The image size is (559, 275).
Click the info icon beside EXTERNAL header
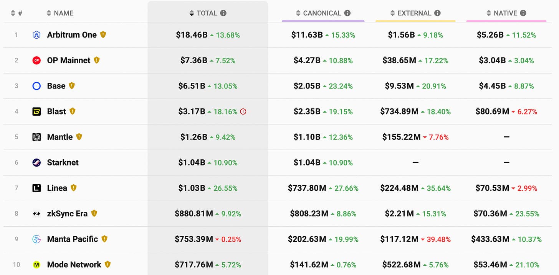tap(437, 13)
